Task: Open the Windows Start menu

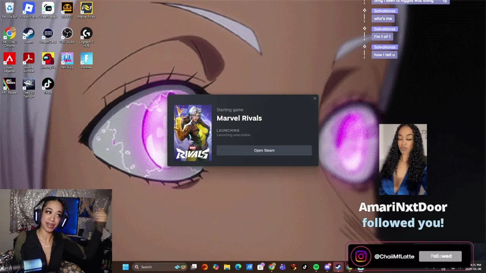Action: tap(126, 267)
